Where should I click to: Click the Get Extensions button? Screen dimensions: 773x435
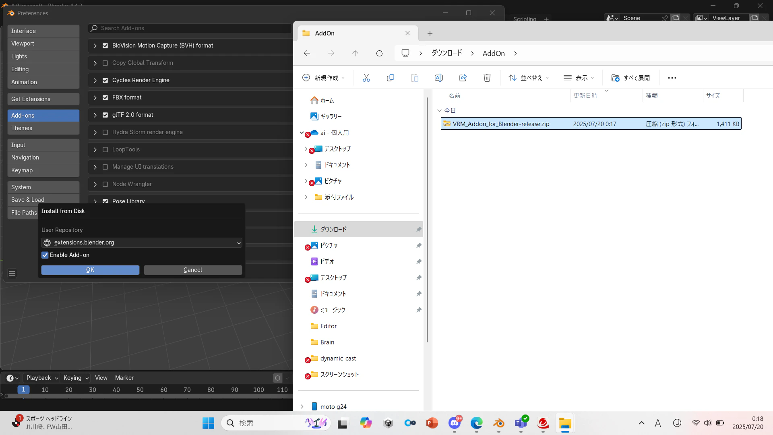43,99
